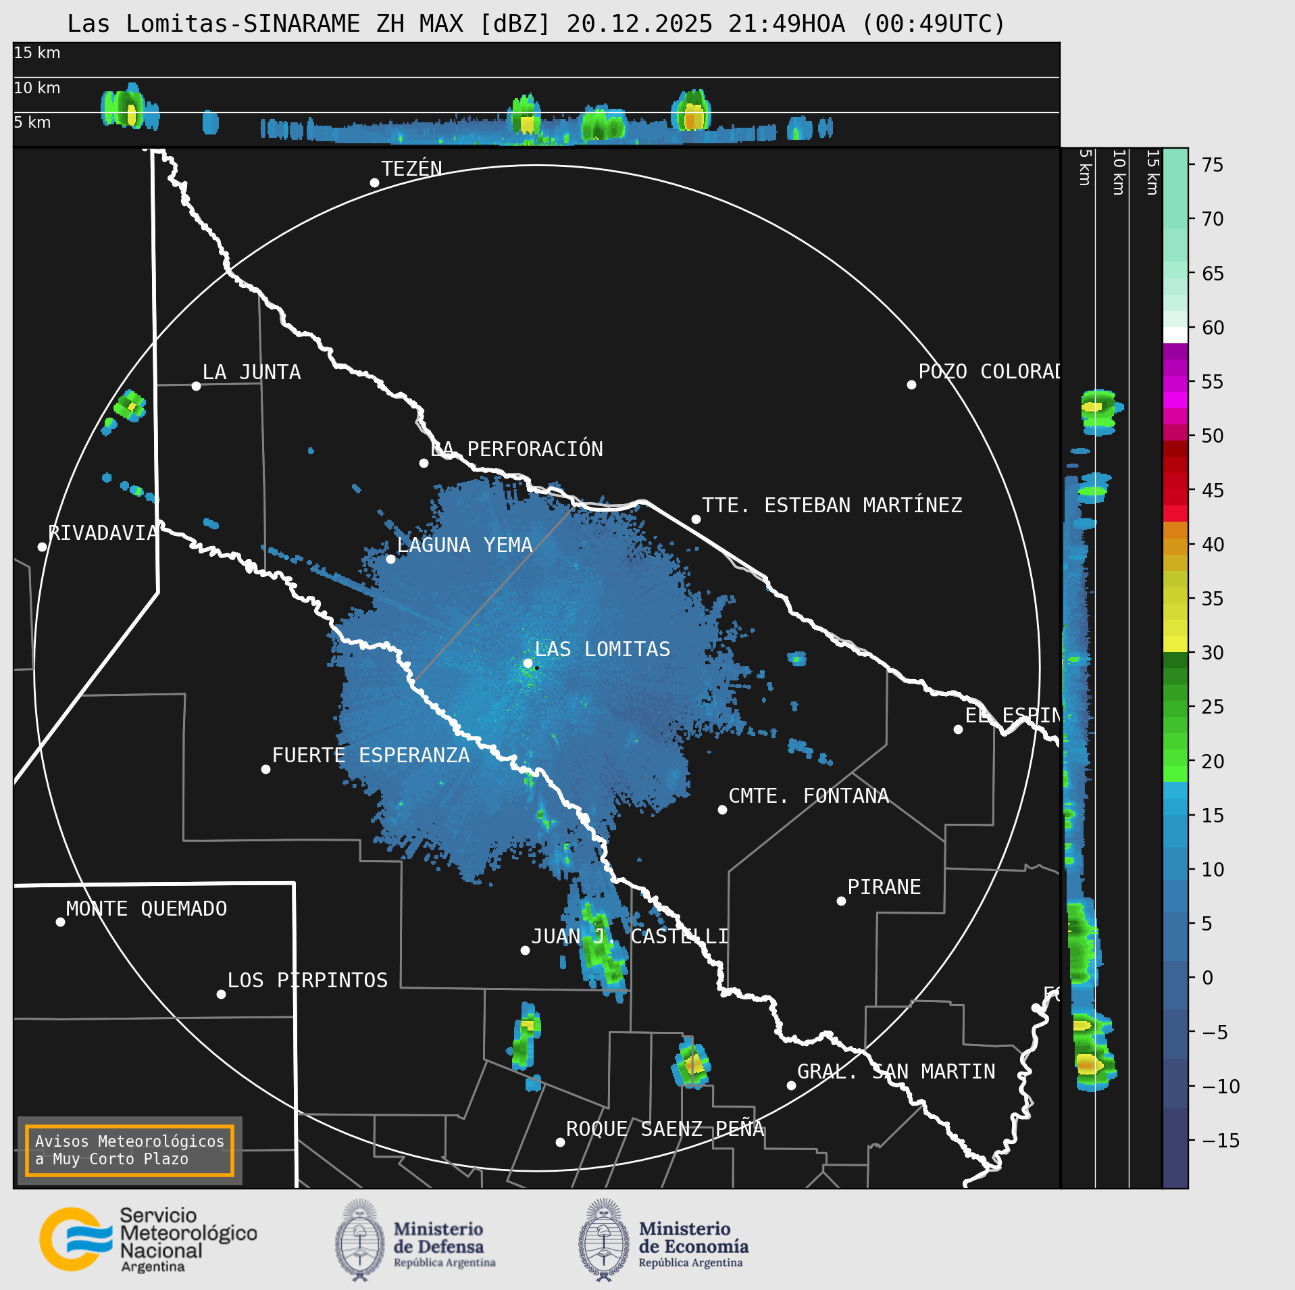The width and height of the screenshot is (1295, 1290).
Task: Click the Tezén location dot
Action: (374, 182)
